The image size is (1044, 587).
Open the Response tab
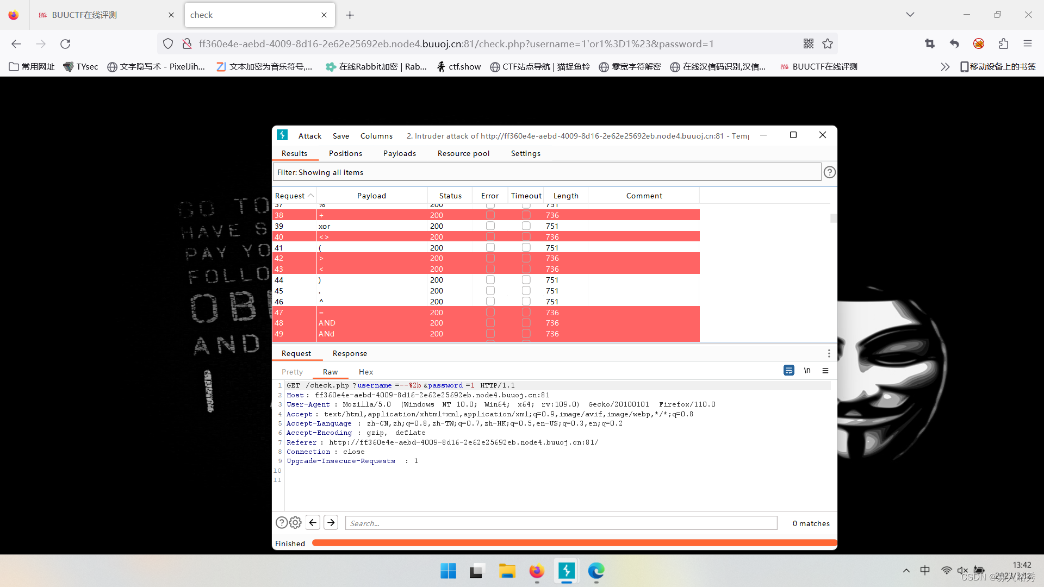[x=350, y=354]
